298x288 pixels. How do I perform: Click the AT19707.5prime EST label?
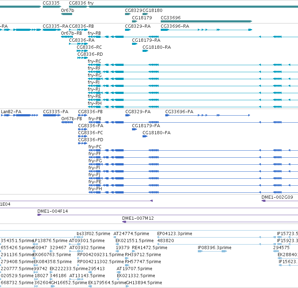pos(134,269)
